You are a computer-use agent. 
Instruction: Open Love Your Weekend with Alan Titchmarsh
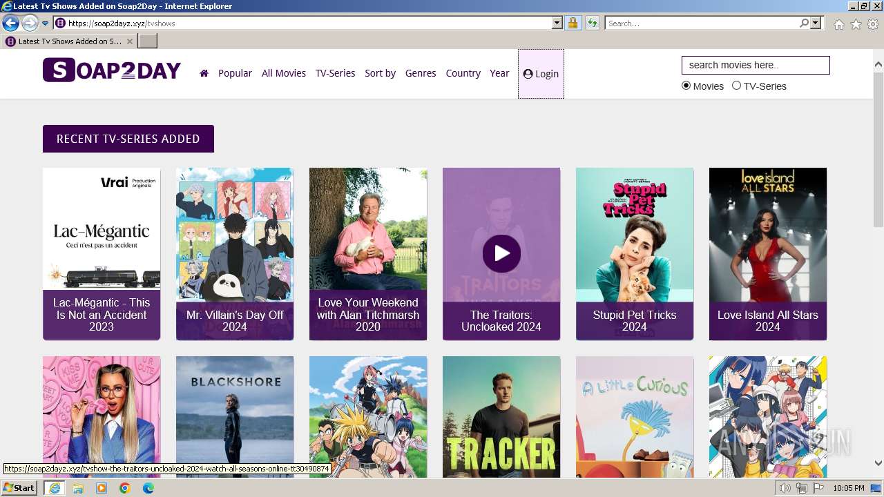pyautogui.click(x=368, y=254)
